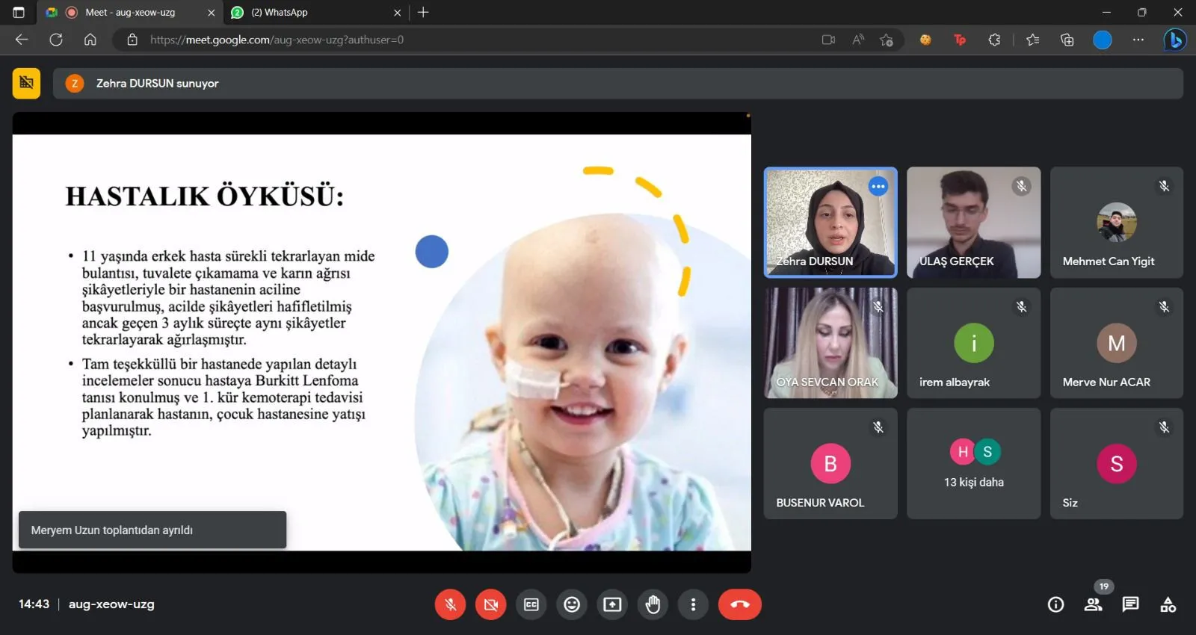Image resolution: width=1196 pixels, height=635 pixels.
Task: Open the chat panel icon
Action: pyautogui.click(x=1130, y=604)
